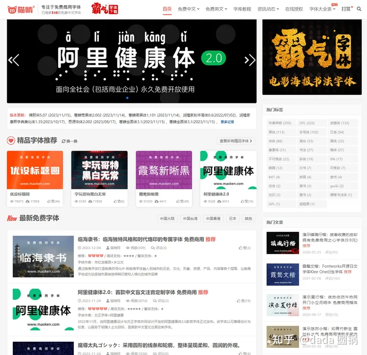Image resolution: width=367 pixels, height=355 pixels.
Task: Open the 更多记录 link in version updates
Action: pos(227,122)
